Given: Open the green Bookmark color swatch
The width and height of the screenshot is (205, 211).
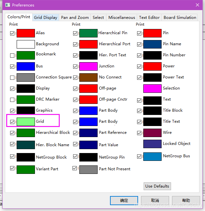Looking at the screenshot, I should click(26, 55).
